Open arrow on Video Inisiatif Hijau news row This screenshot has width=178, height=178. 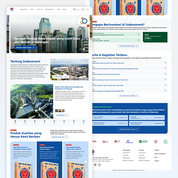pyautogui.click(x=165, y=85)
